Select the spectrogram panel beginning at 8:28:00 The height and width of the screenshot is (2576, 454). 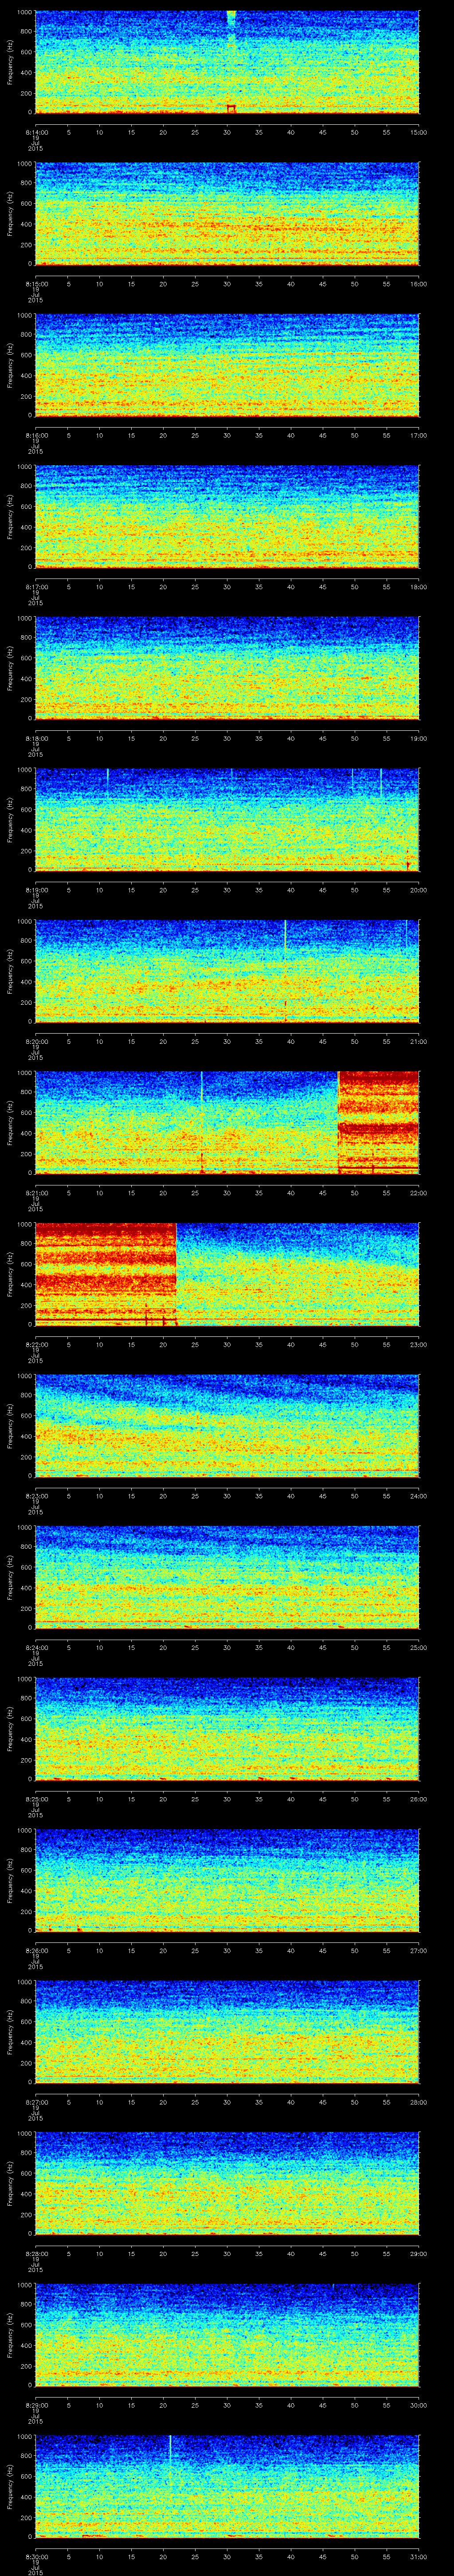click(227, 2184)
